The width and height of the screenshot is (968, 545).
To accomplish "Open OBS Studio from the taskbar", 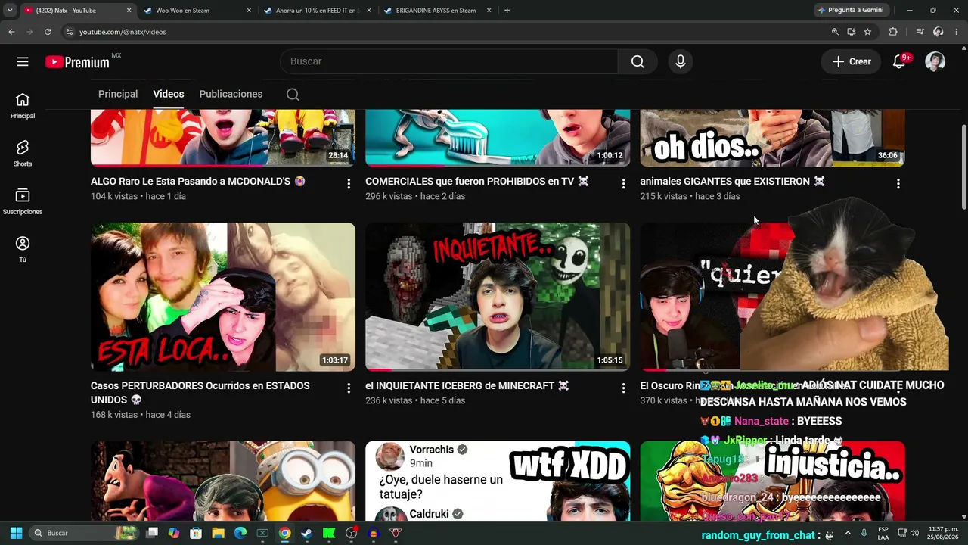I will [351, 533].
